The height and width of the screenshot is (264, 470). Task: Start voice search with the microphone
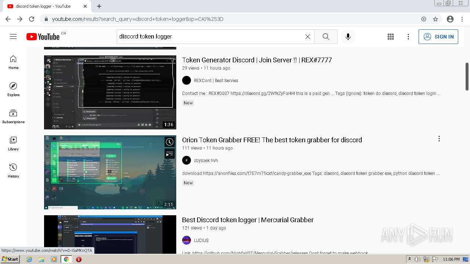click(348, 37)
